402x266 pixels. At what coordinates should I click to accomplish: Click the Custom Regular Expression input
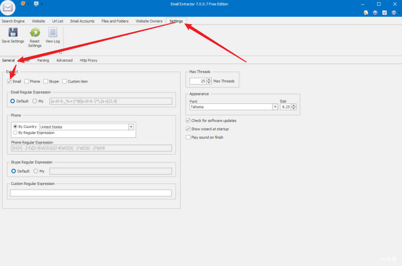coord(91,193)
